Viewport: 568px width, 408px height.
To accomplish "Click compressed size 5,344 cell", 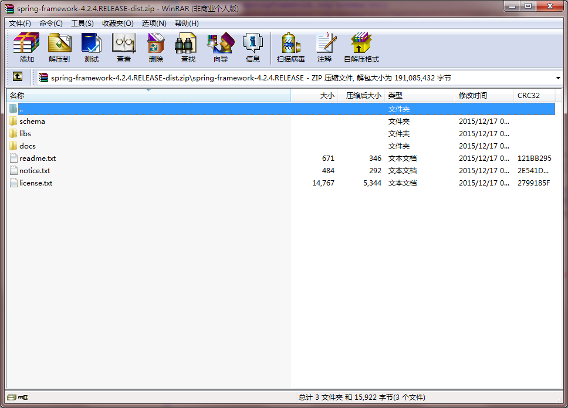I will (373, 183).
